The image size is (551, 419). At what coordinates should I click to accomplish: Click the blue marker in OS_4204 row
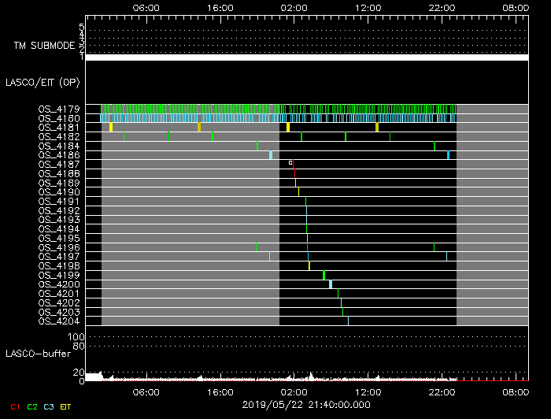click(x=348, y=321)
